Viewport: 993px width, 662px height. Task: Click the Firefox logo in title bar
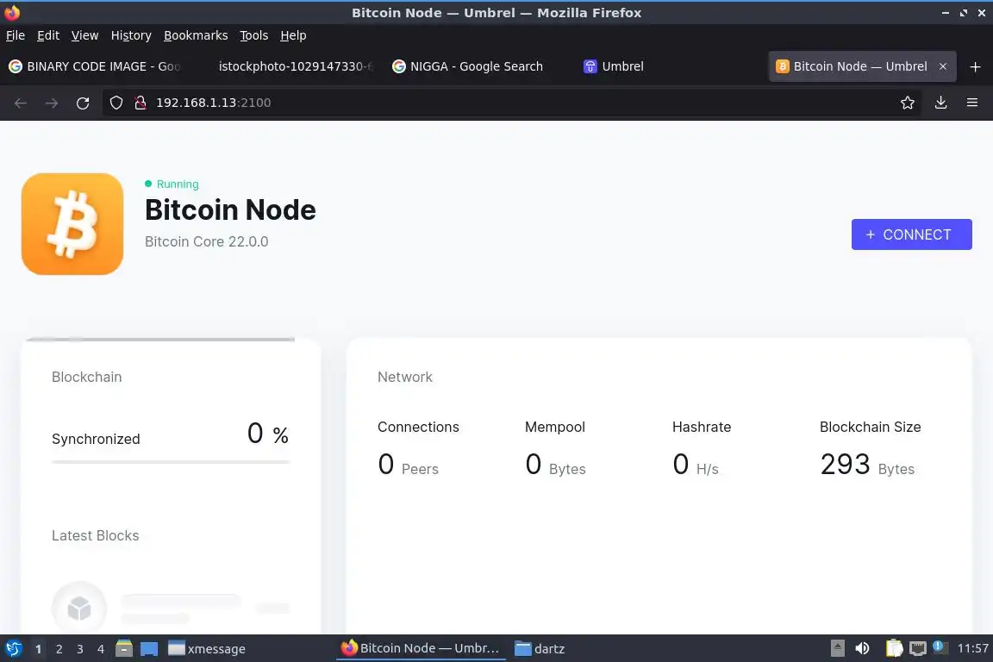[12, 13]
